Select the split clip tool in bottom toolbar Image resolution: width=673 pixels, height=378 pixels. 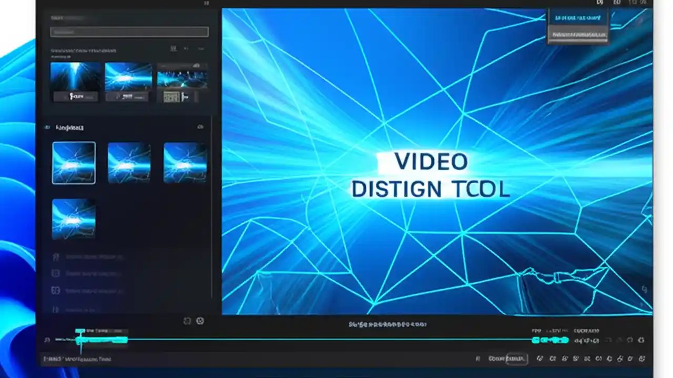(x=540, y=359)
